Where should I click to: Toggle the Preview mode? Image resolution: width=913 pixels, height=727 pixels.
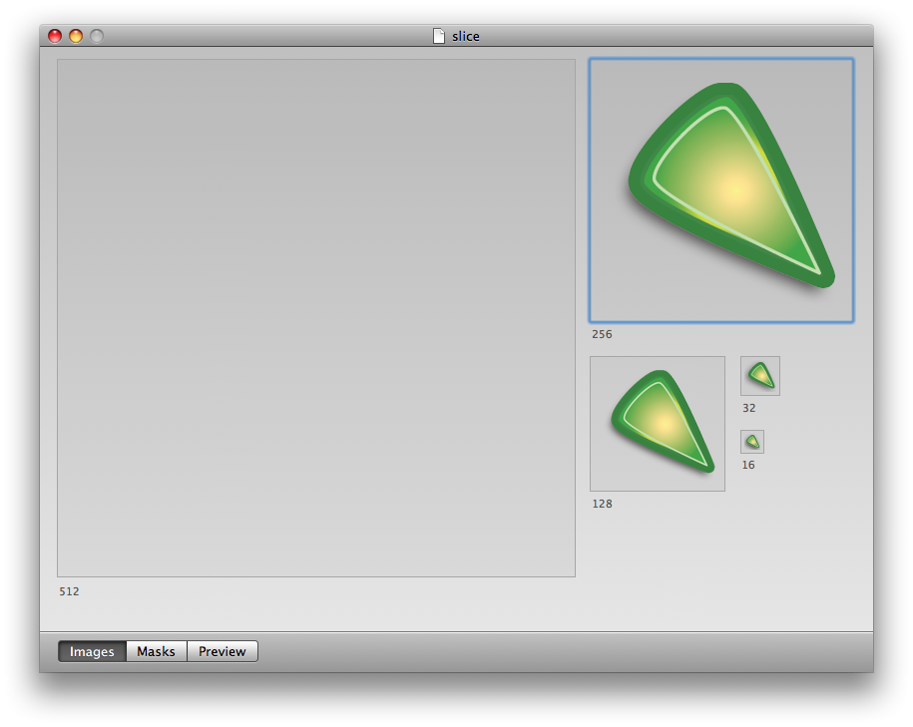point(222,651)
